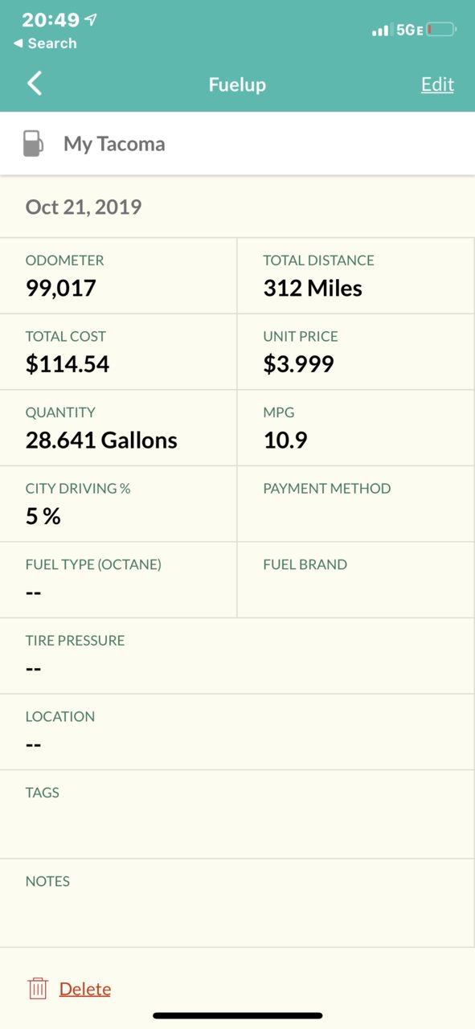Tap the Unit Price $3.999 field
This screenshot has width=475, height=1029.
[x=356, y=352]
